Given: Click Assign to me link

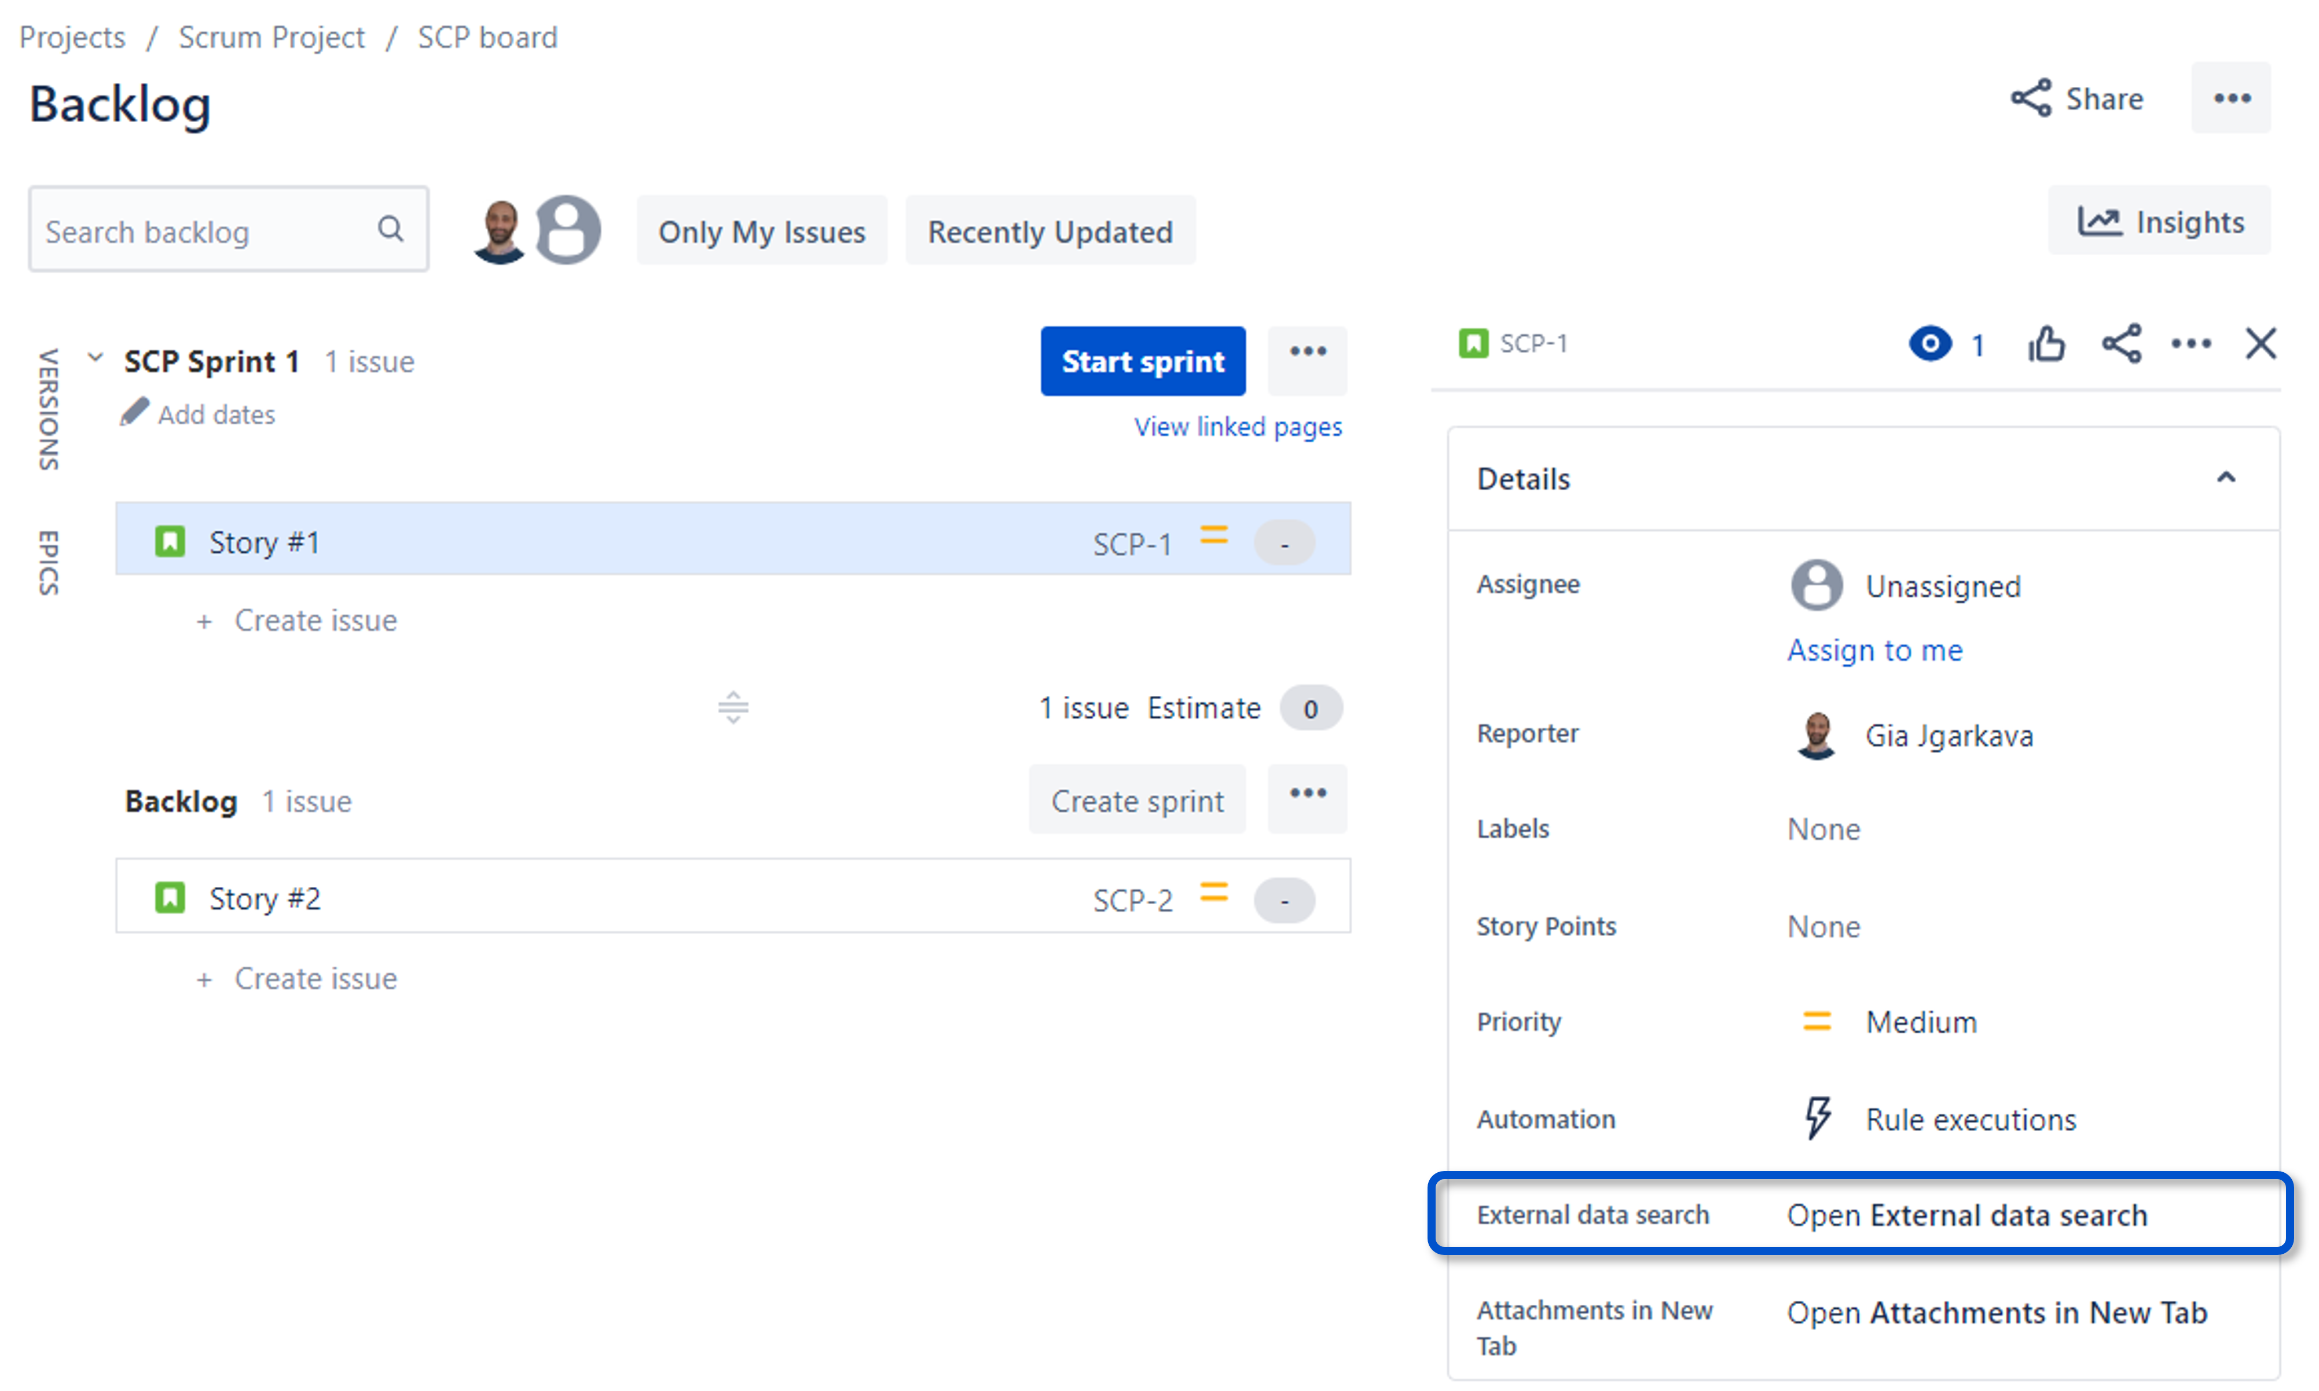Looking at the screenshot, I should [1874, 651].
